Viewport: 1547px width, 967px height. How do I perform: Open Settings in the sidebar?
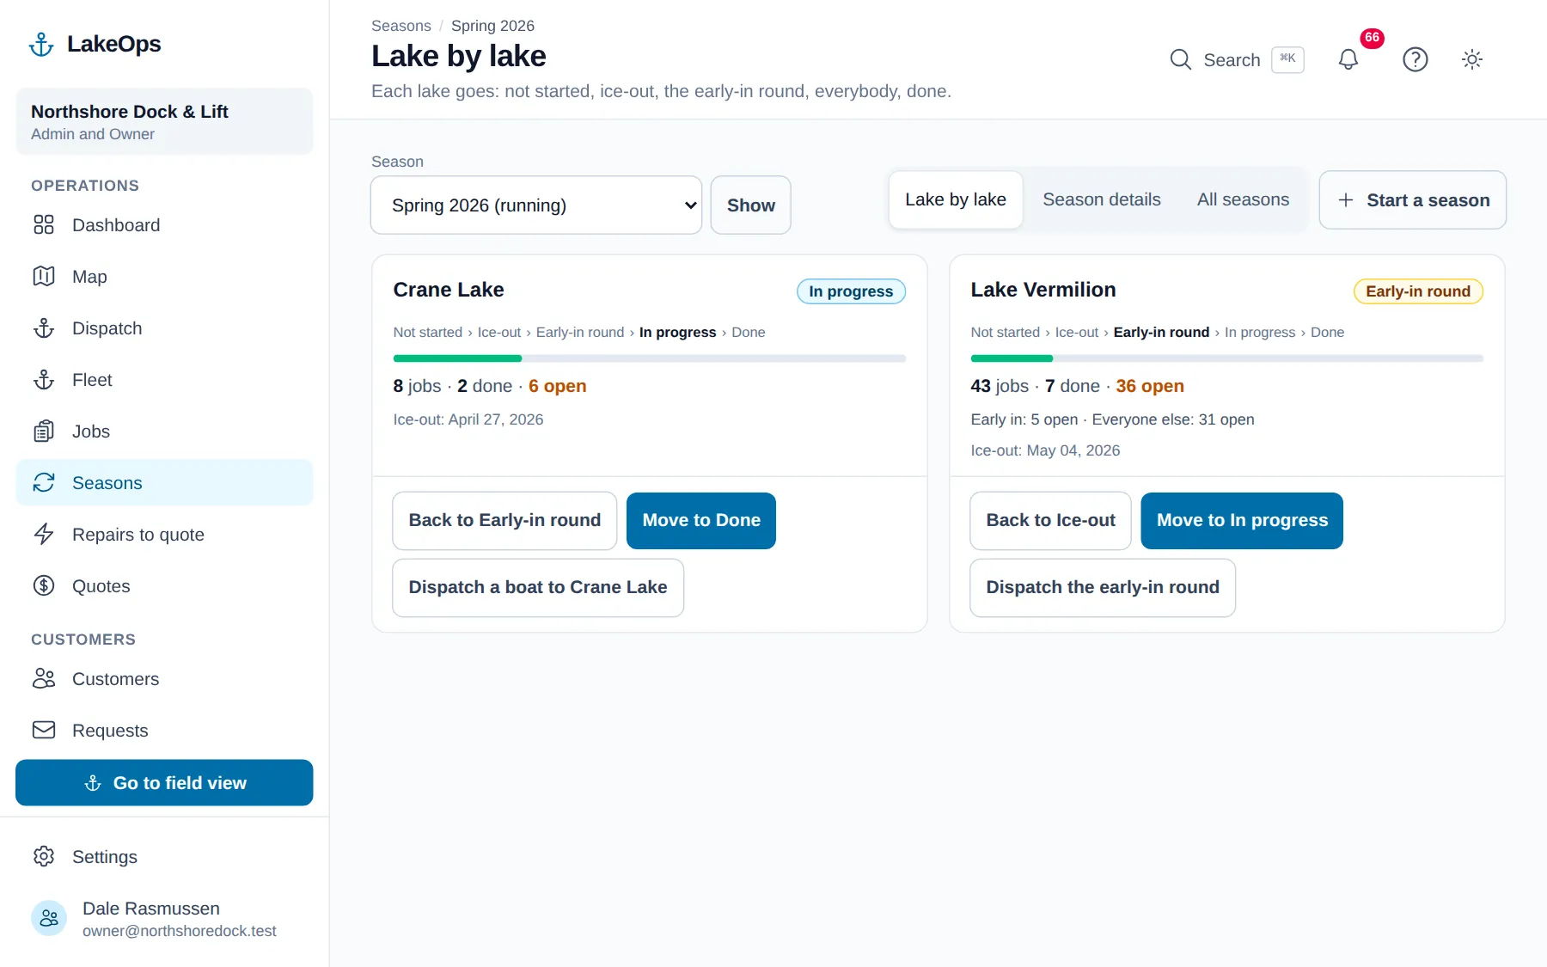pos(164,857)
